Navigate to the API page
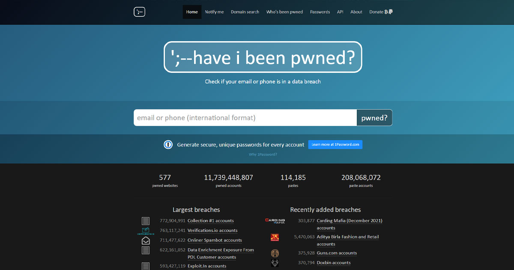Image resolution: width=514 pixels, height=270 pixels. coord(340,12)
